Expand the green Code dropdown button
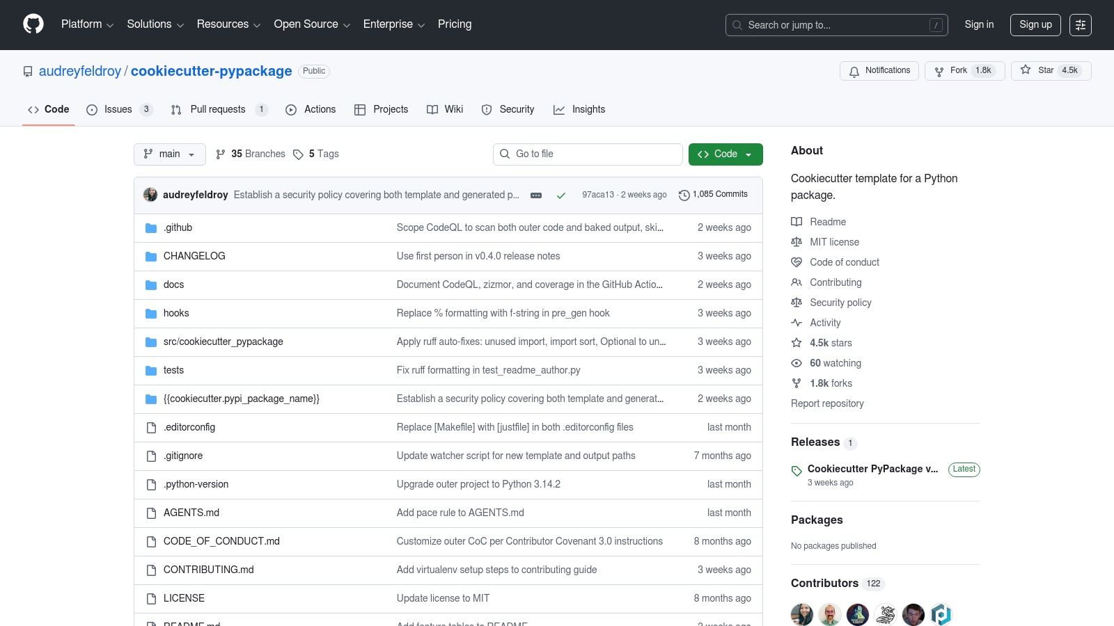 (725, 154)
